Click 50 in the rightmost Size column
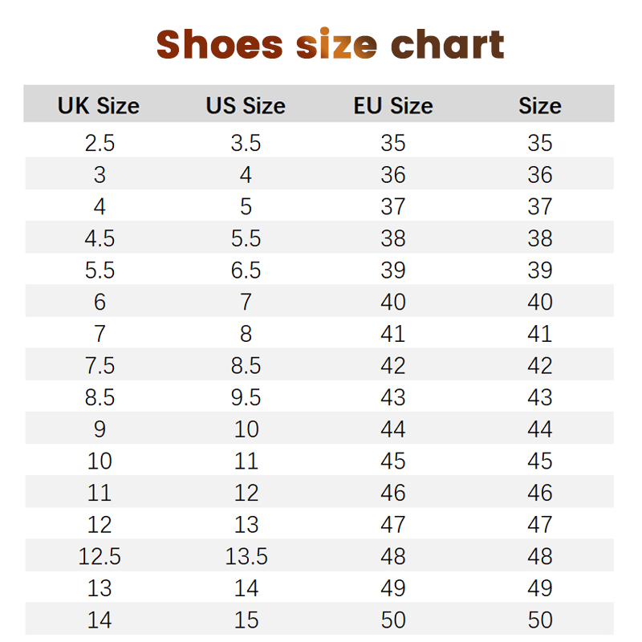The image size is (642, 642). [540, 620]
